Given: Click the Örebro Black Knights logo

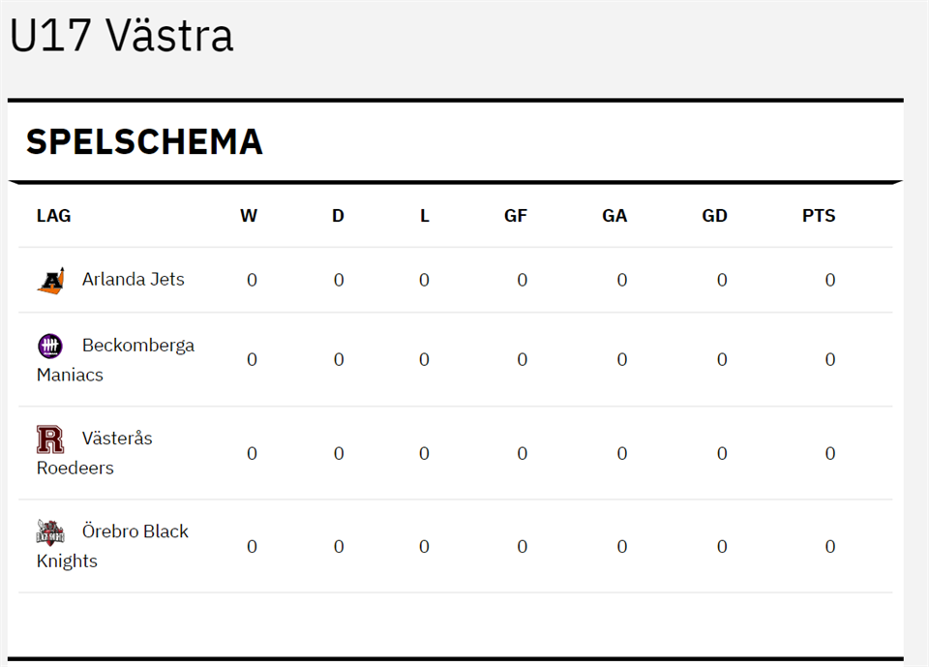Looking at the screenshot, I should coord(50,532).
